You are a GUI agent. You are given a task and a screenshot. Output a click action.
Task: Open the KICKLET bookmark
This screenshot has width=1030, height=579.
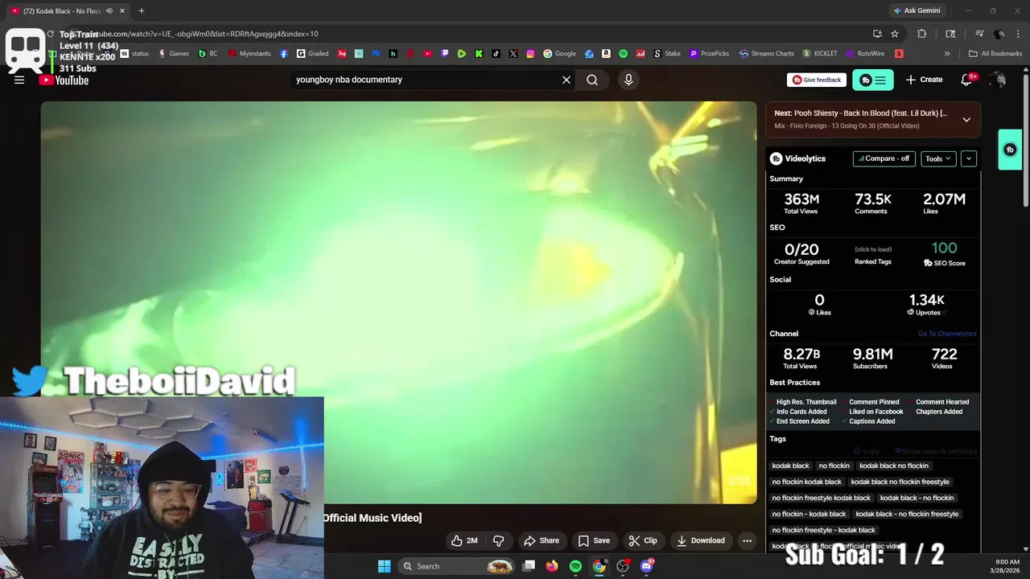pos(820,54)
